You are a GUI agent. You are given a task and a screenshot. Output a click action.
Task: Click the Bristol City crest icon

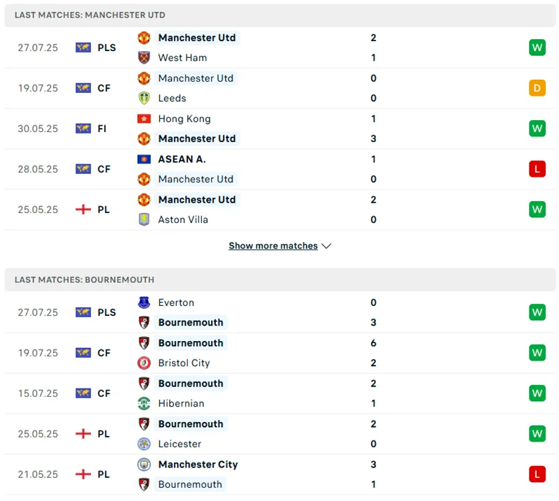(x=144, y=363)
